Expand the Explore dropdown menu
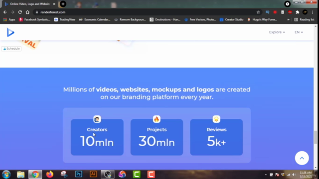Screen dimensions: 319x179 [x=277, y=32]
